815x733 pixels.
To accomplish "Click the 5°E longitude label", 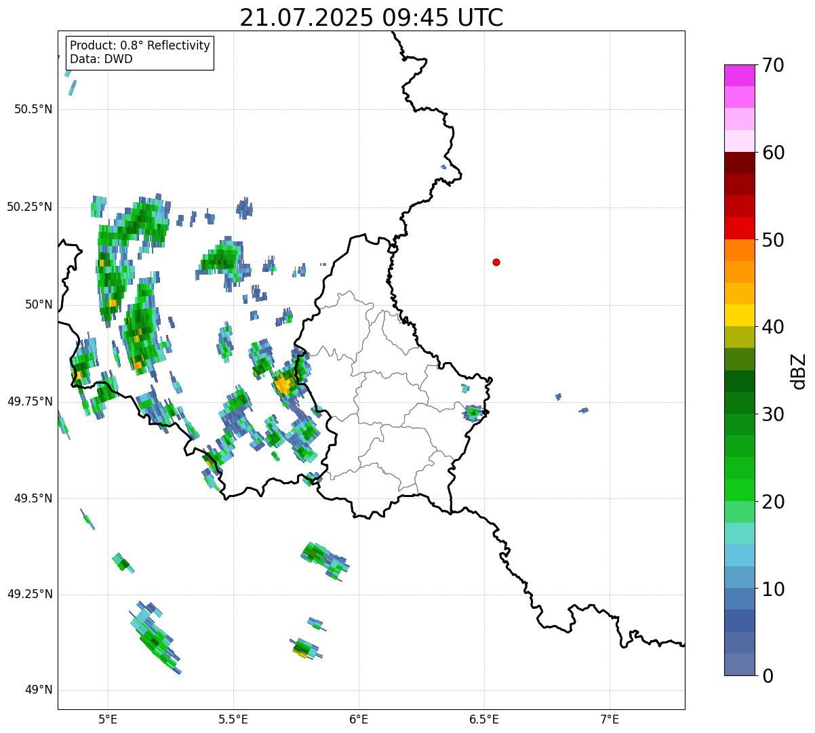I will [108, 719].
